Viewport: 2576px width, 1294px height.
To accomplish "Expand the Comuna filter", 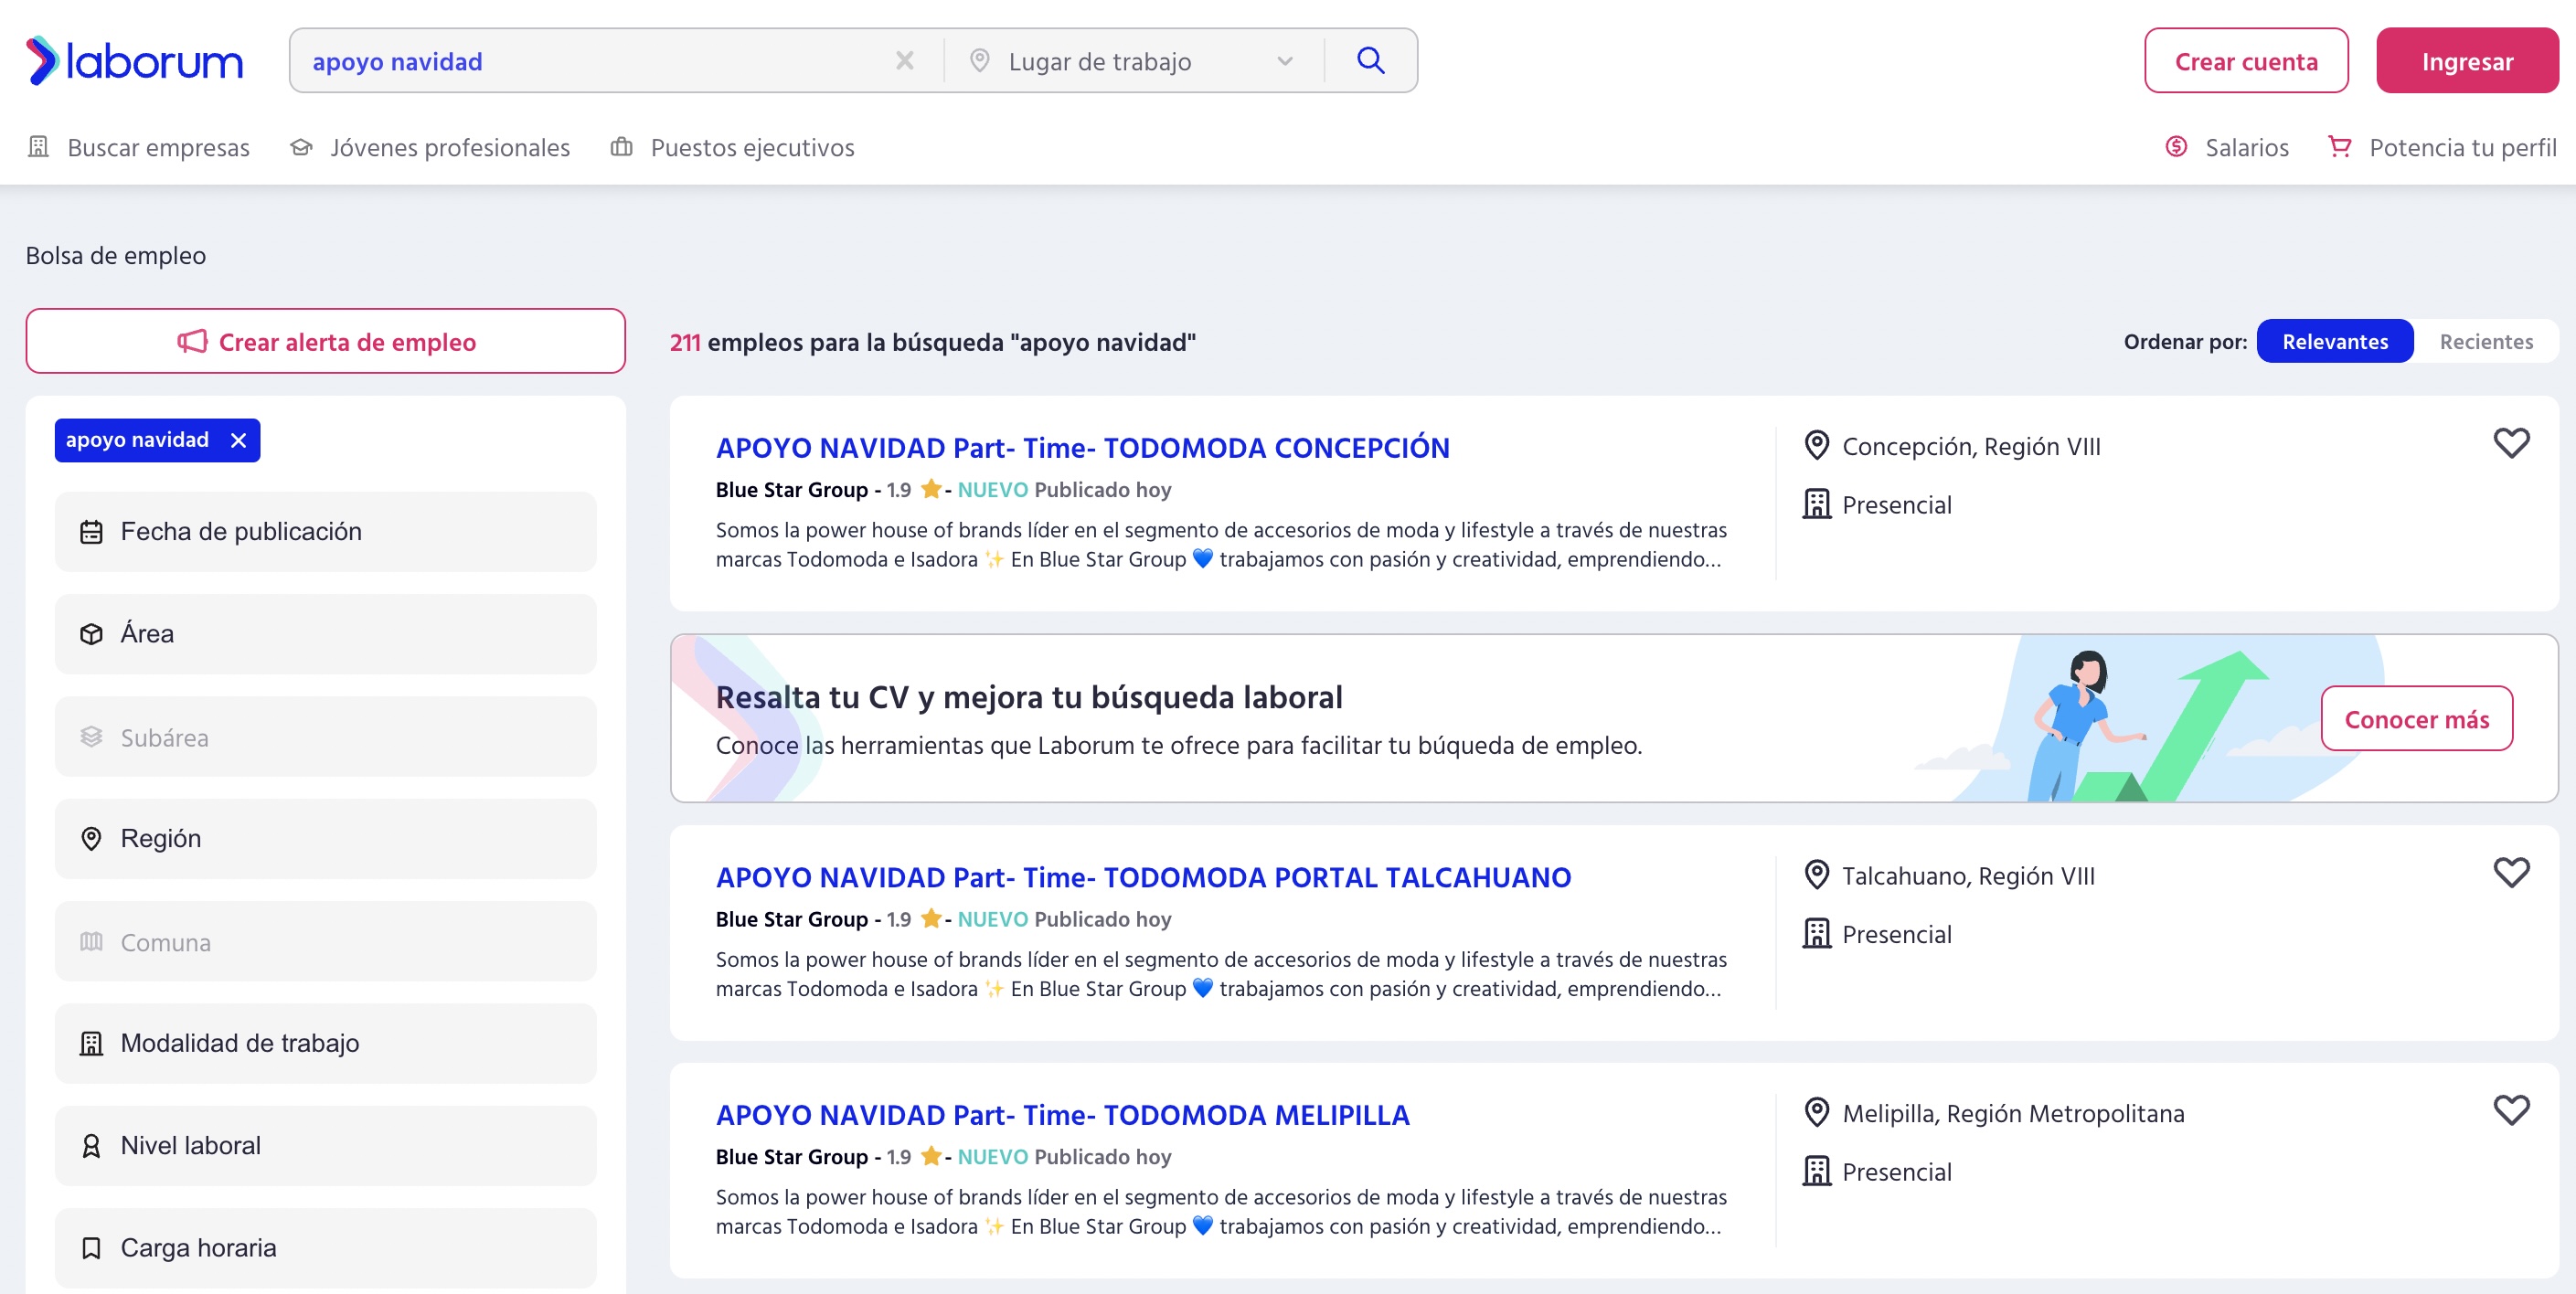I will 325,942.
